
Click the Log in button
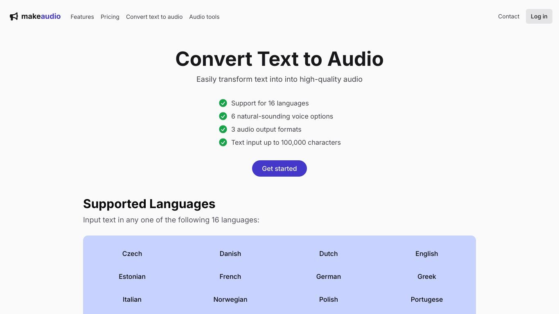tap(539, 16)
